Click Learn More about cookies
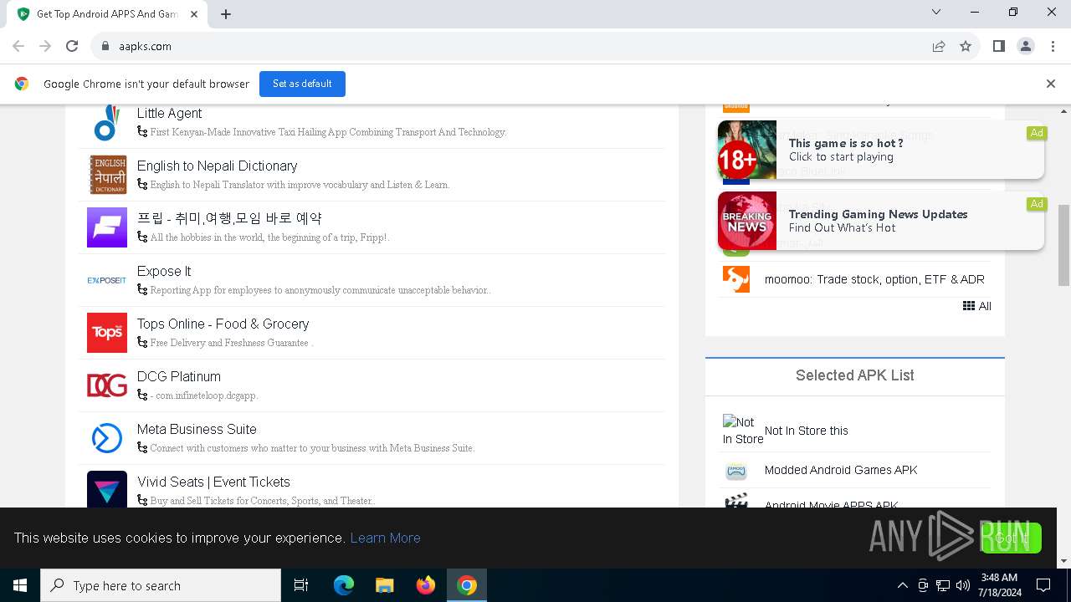Screen dimensions: 1071x602 point(385,538)
